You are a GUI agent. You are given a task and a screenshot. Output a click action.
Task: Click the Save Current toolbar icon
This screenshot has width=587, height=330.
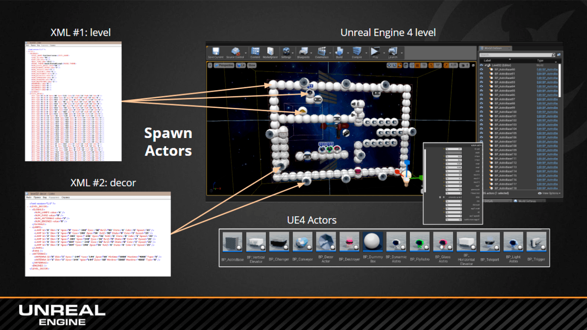215,51
